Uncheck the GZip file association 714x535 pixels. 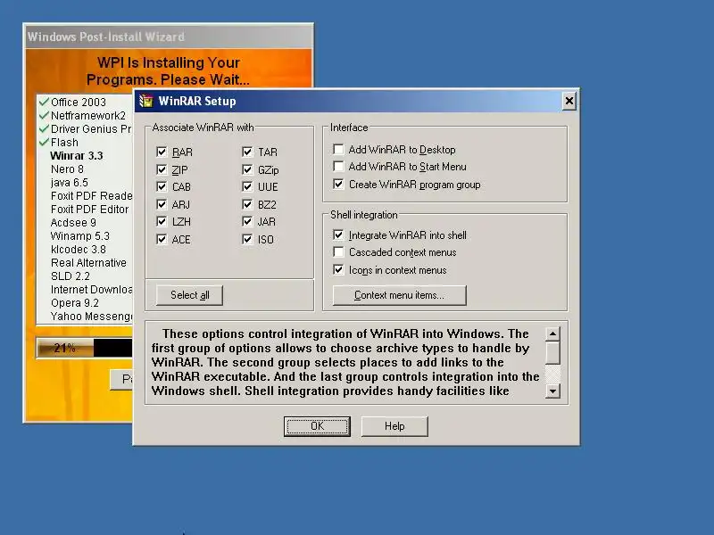(x=247, y=169)
